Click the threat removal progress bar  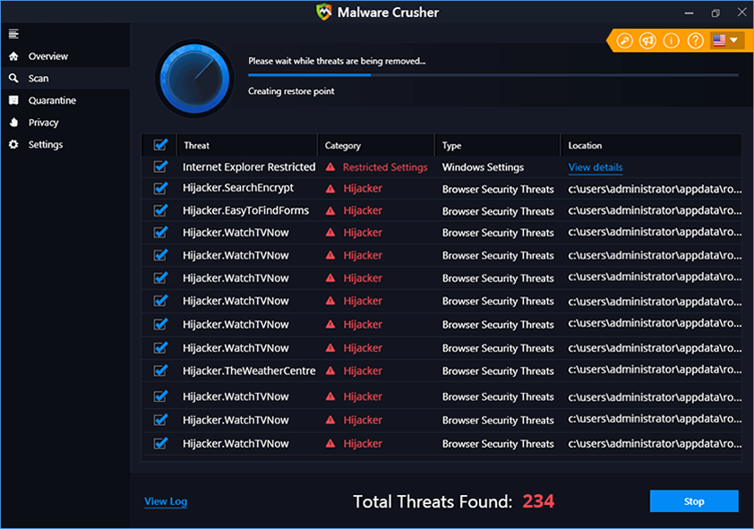493,75
